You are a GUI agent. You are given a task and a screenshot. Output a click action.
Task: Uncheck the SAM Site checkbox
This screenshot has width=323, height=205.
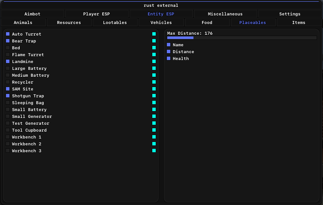[8, 89]
